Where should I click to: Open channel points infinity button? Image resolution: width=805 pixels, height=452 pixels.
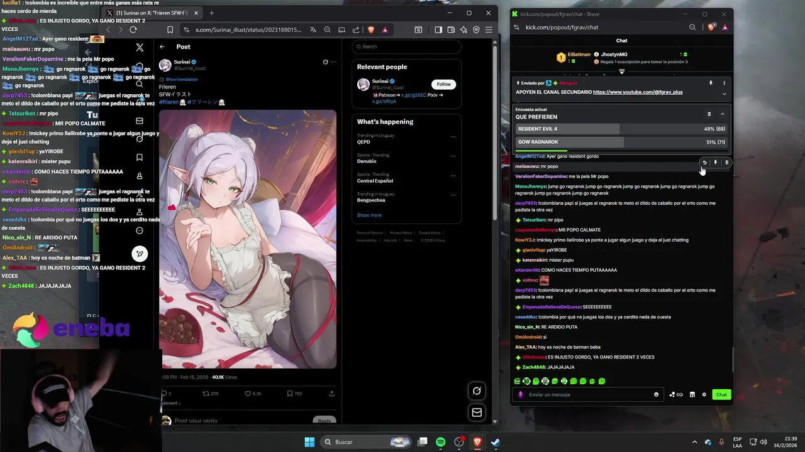point(676,395)
